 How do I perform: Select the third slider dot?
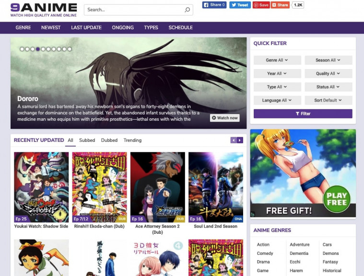coord(33,49)
